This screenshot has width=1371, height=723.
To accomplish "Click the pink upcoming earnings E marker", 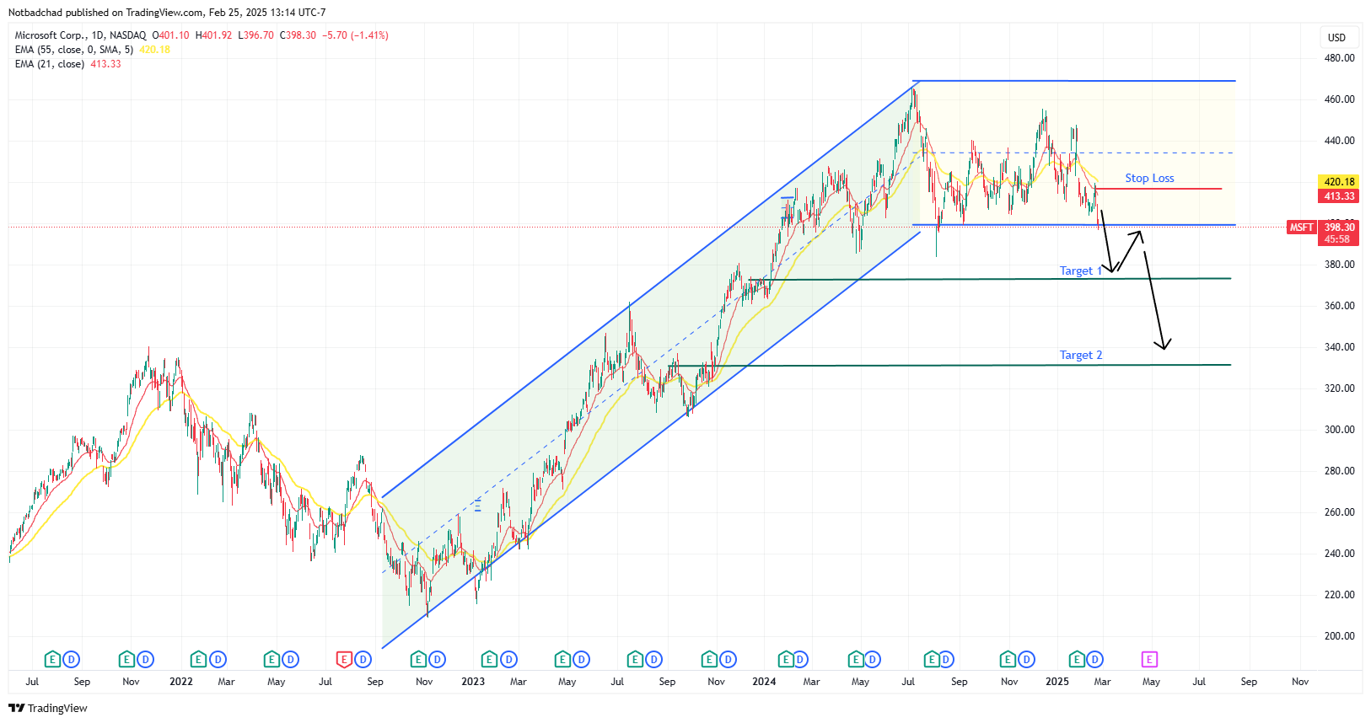I will coord(1149,659).
